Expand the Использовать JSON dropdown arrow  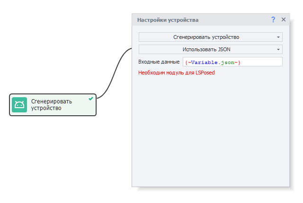point(278,49)
